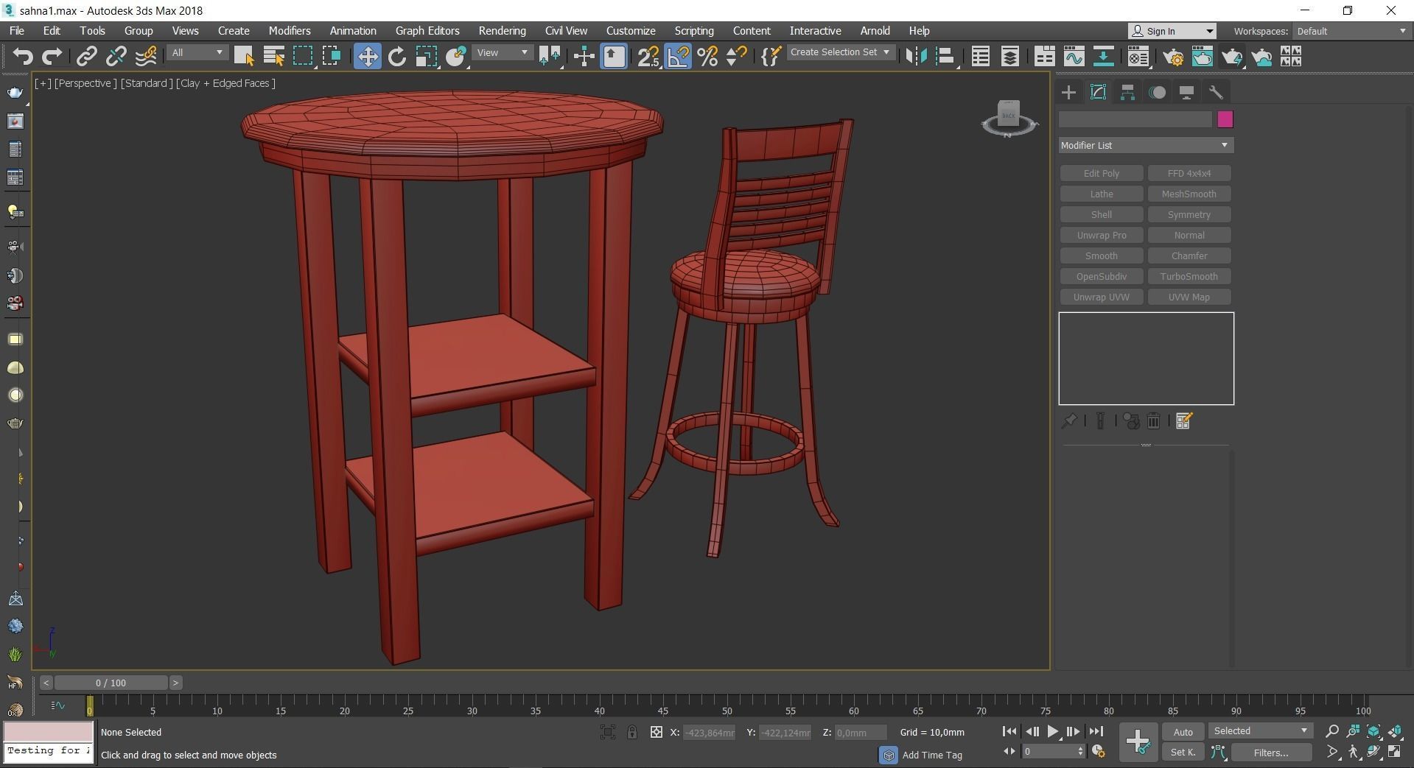1414x768 pixels.
Task: Click the Set K. button
Action: pos(1183,753)
